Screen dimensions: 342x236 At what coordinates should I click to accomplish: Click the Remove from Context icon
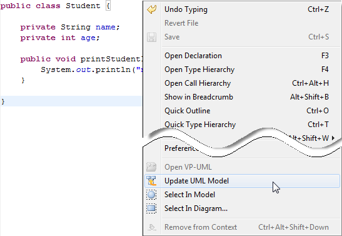tap(152, 227)
